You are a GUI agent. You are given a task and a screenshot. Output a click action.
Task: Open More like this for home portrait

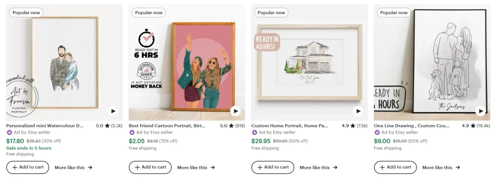(x=319, y=167)
